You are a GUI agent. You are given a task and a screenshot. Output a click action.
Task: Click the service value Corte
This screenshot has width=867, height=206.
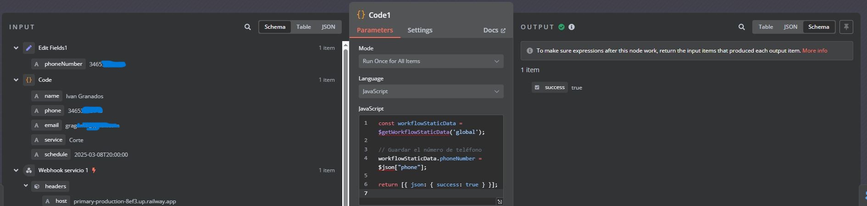tap(76, 140)
